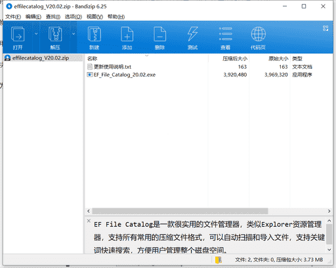Screen dimensions: 336x268
Task: Maximize the Bandizip window
Action: pyautogui.click(x=304, y=7)
